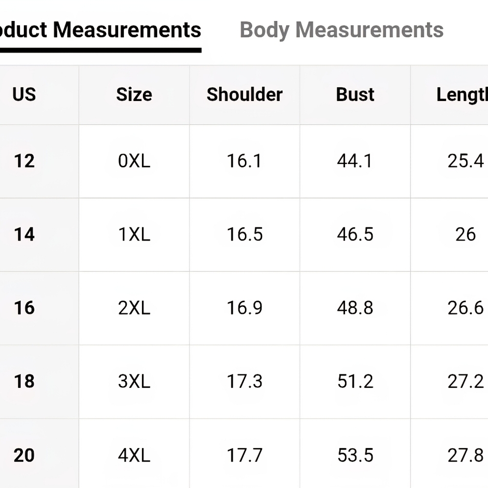This screenshot has width=488, height=488.
Task: Select the 1XL size cell
Action: pyautogui.click(x=134, y=234)
